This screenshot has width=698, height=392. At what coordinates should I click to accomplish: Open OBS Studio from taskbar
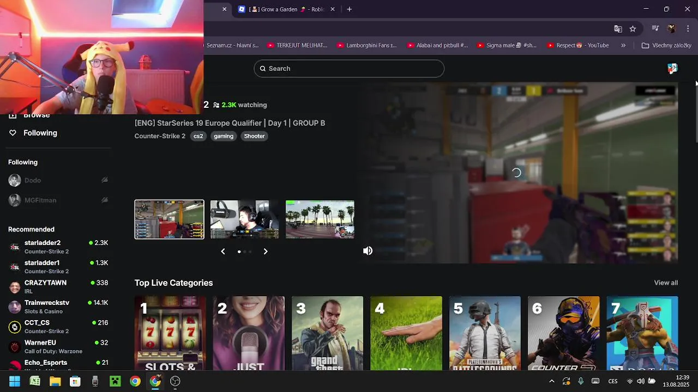(x=175, y=381)
